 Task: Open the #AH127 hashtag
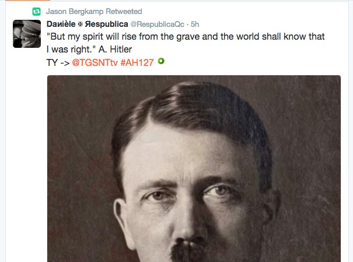(137, 62)
